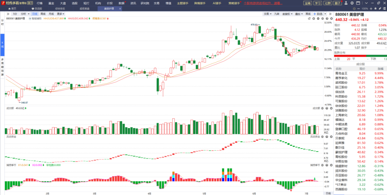Viewport: 387px width, 195px height.
Task: Zoom out the K-line chart minus icon
Action: tap(318, 19)
